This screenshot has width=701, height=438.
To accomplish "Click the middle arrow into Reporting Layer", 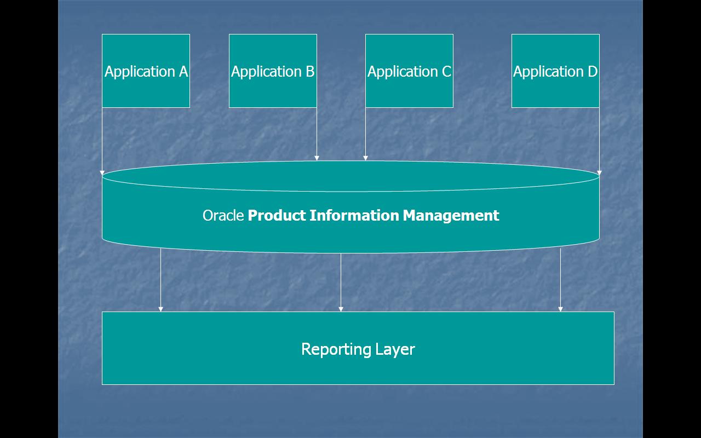I will 341,279.
